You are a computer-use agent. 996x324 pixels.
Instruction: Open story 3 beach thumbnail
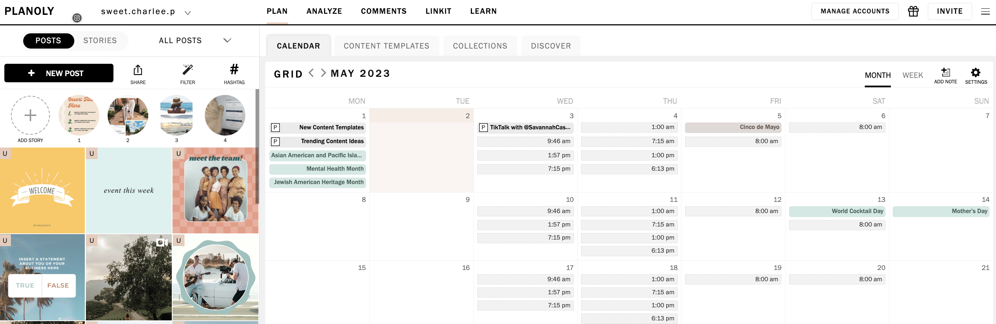pos(176,115)
